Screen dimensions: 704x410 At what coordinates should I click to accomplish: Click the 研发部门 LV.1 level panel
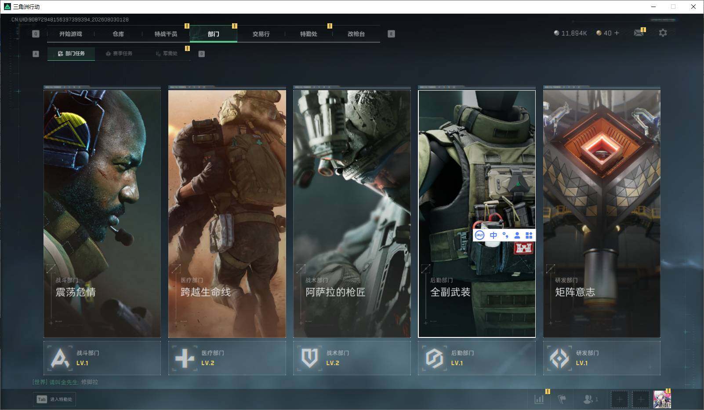(602, 358)
